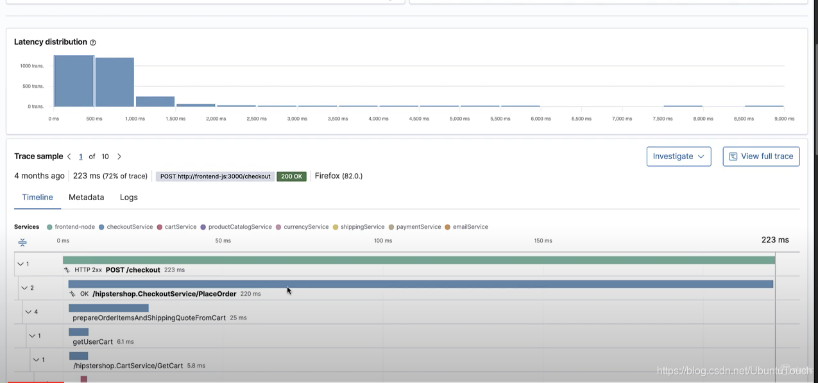Image resolution: width=818 pixels, height=383 pixels.
Task: Click /hipstershop.CheckoutService/PlaceOrder span name
Action: (x=164, y=294)
